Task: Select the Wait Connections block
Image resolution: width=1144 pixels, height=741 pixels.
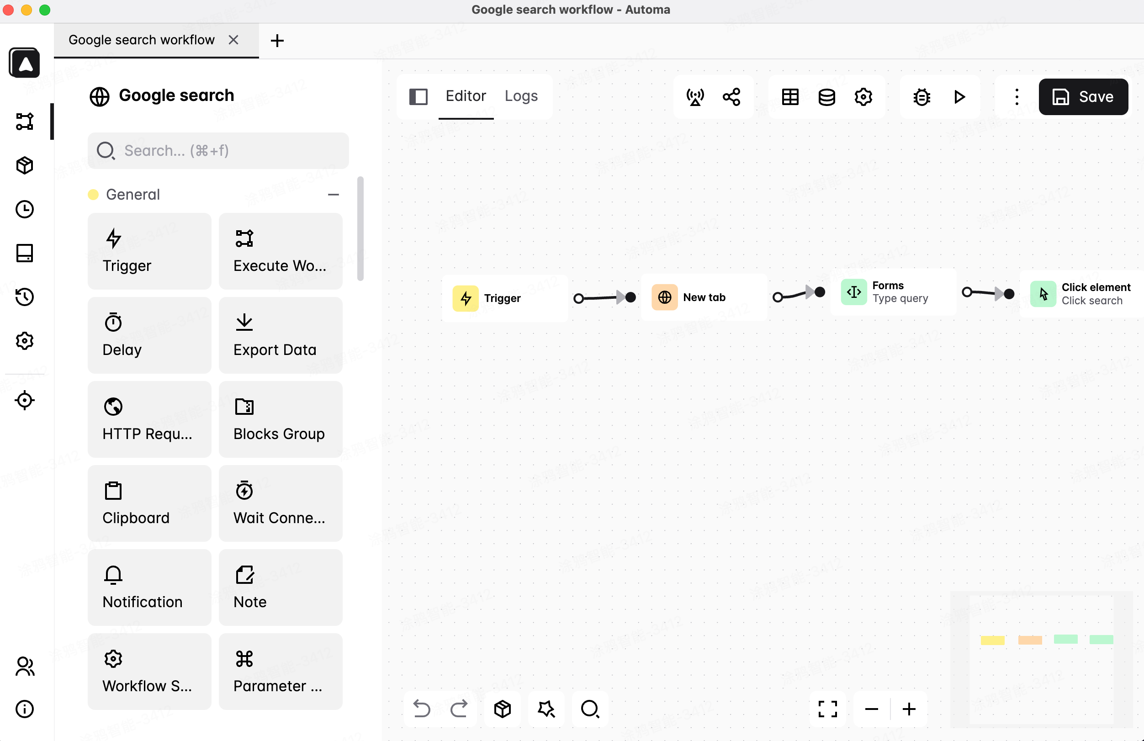Action: click(x=281, y=503)
